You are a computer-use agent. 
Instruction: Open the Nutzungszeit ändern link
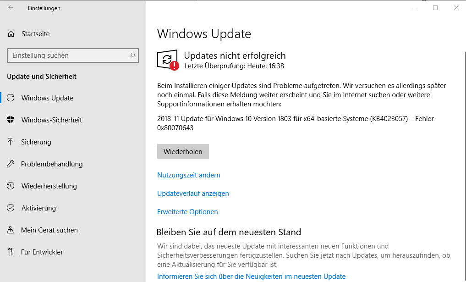pyautogui.click(x=189, y=175)
